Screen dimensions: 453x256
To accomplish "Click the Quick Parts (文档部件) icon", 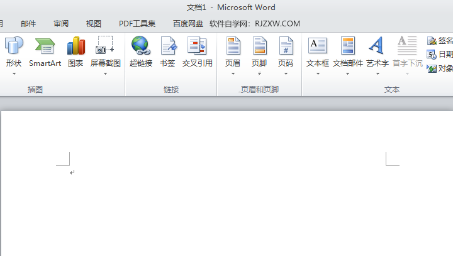I will pos(347,46).
